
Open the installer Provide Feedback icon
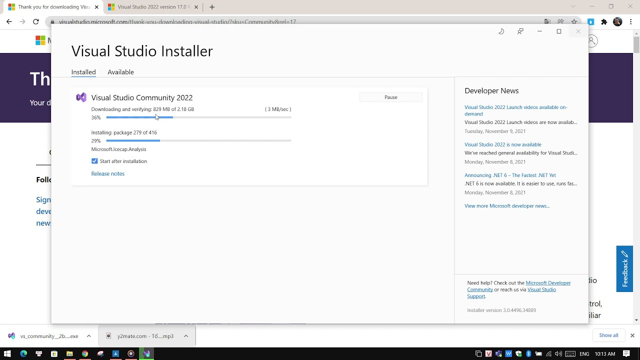[520, 31]
